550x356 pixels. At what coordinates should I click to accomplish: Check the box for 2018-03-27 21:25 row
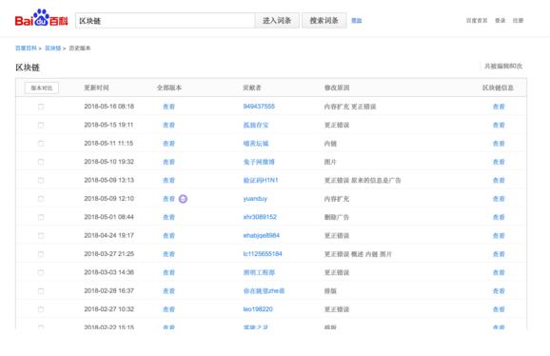[x=41, y=254]
